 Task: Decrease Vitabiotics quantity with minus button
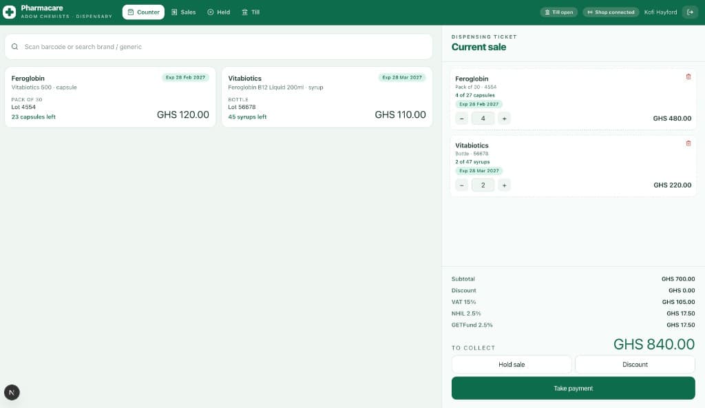462,185
